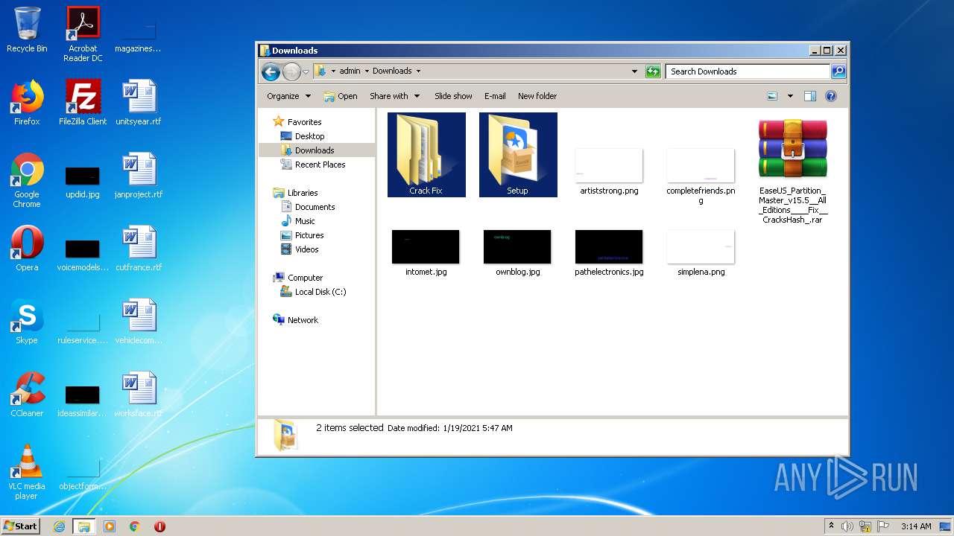Screen dimensions: 954x536
Task: Refresh the Downloads folder view
Action: pyautogui.click(x=653, y=71)
